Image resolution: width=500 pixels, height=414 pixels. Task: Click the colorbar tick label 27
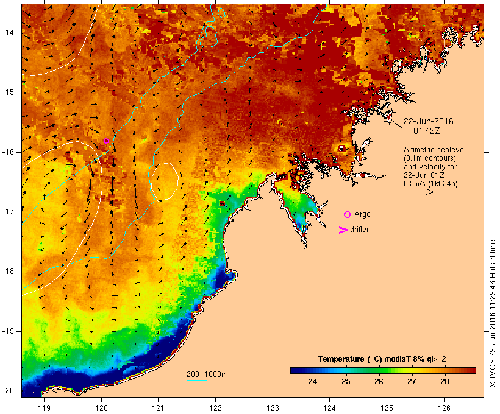(412, 382)
